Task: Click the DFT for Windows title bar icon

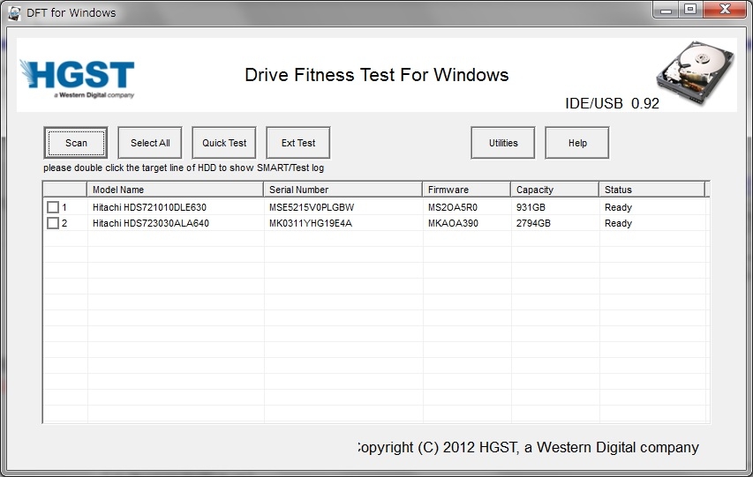Action: (x=14, y=13)
